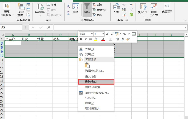Click Decrease Font Size in mini toolbar
The width and height of the screenshot is (188, 119).
[x=112, y=34]
